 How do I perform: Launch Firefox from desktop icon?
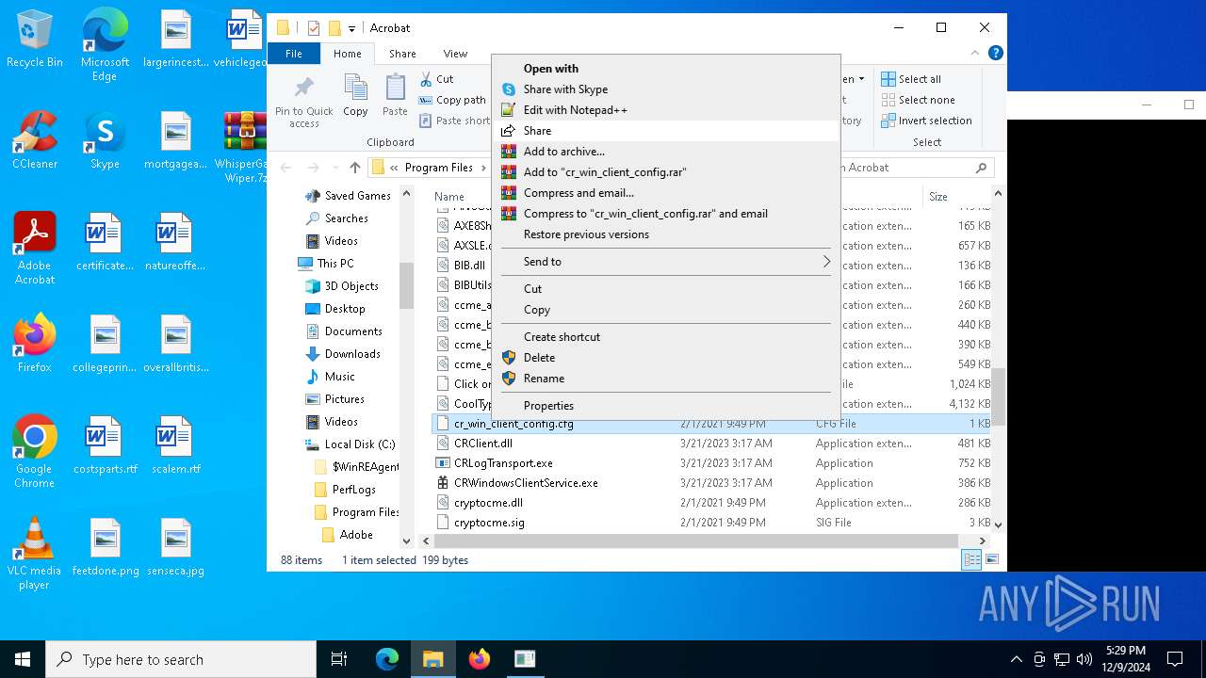pyautogui.click(x=35, y=344)
